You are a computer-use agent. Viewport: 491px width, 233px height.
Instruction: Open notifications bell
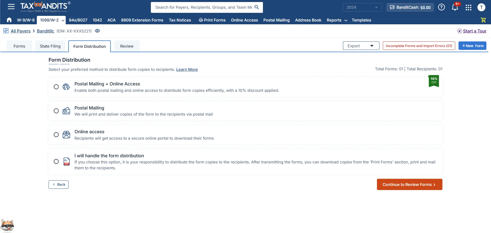(x=455, y=7)
